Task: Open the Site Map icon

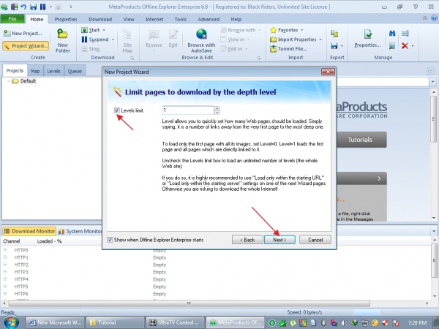Action: pyautogui.click(x=127, y=41)
